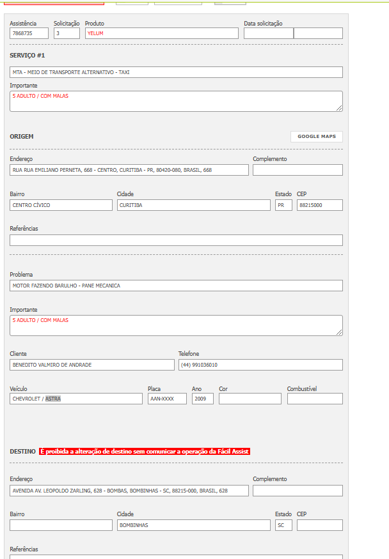Screen dimensions: 389x559
Task: Click the Problema field with motor issue
Action: coord(176,286)
